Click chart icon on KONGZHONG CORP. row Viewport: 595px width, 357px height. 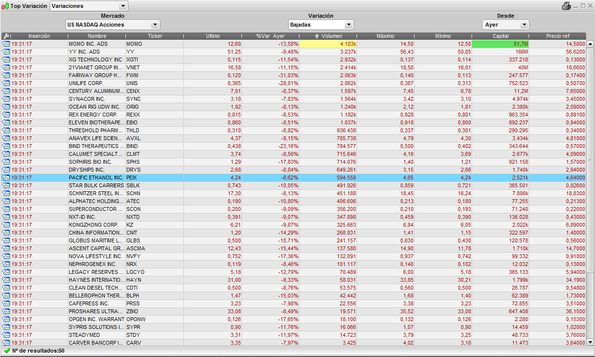coord(6,225)
